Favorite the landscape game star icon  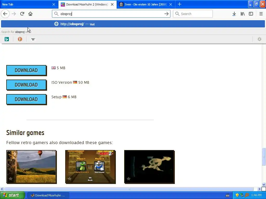(x=10, y=179)
